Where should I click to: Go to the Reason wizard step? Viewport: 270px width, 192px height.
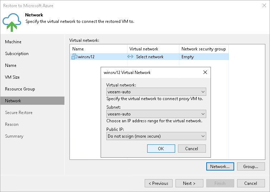tap(12, 124)
